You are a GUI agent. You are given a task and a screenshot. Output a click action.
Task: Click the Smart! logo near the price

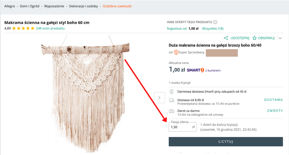[196, 70]
